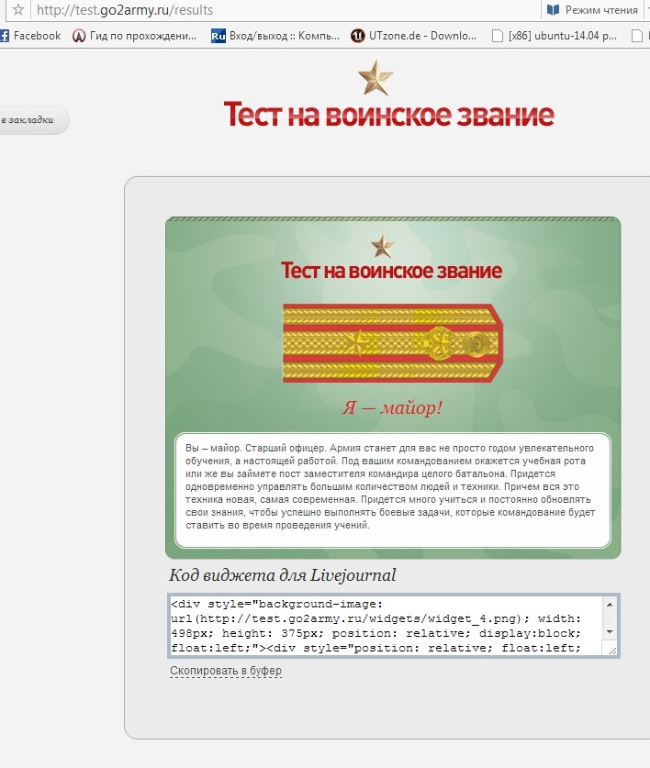The width and height of the screenshot is (650, 768).
Task: Click the large 'Тест на воинское звание' heading
Action: [388, 114]
